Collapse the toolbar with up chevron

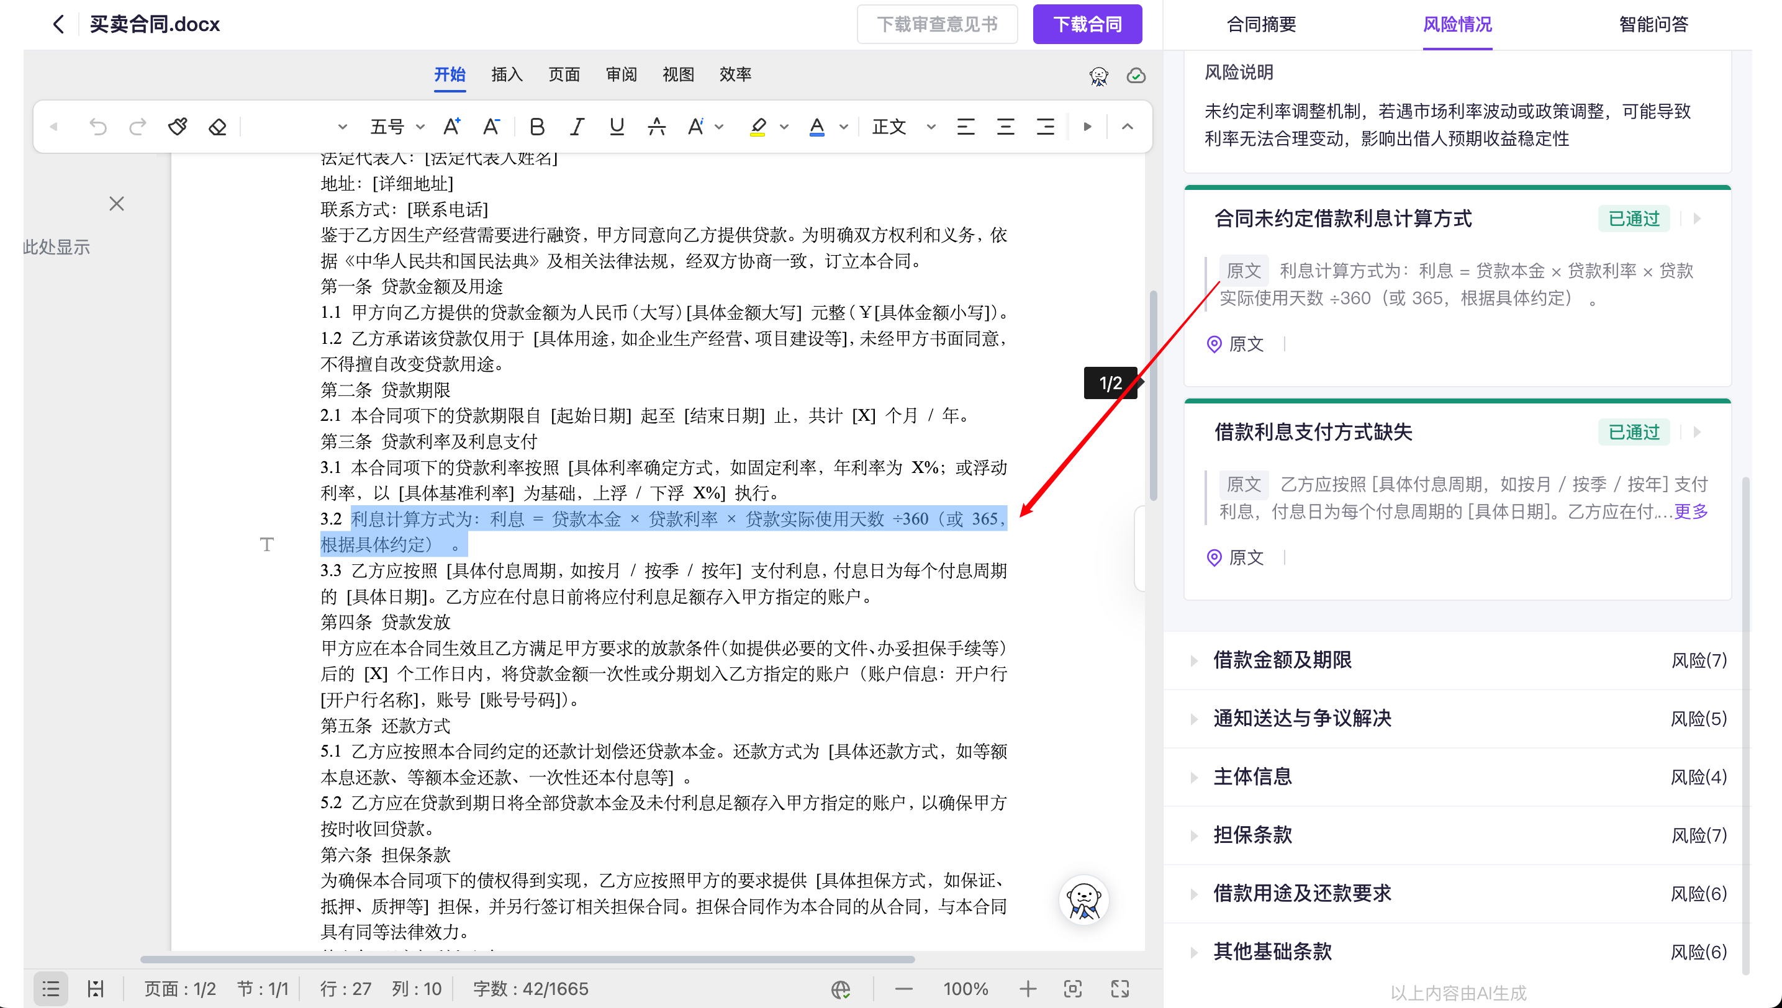[x=1127, y=127]
